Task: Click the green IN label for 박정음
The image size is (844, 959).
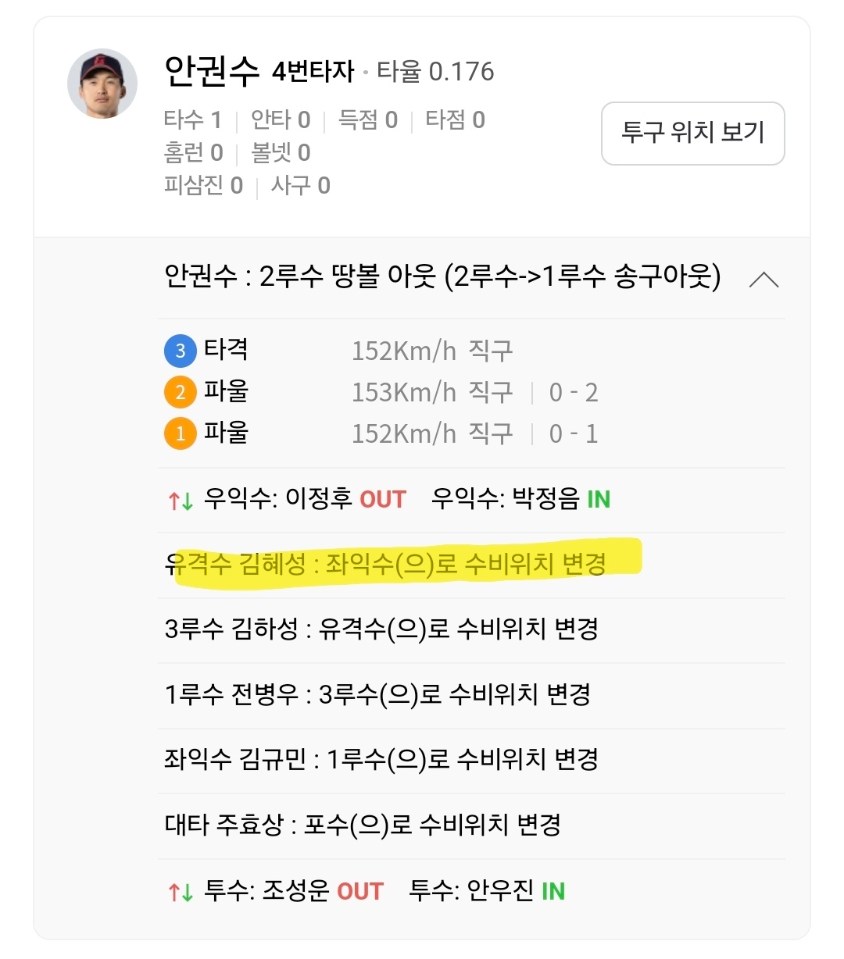Action: 598,500
